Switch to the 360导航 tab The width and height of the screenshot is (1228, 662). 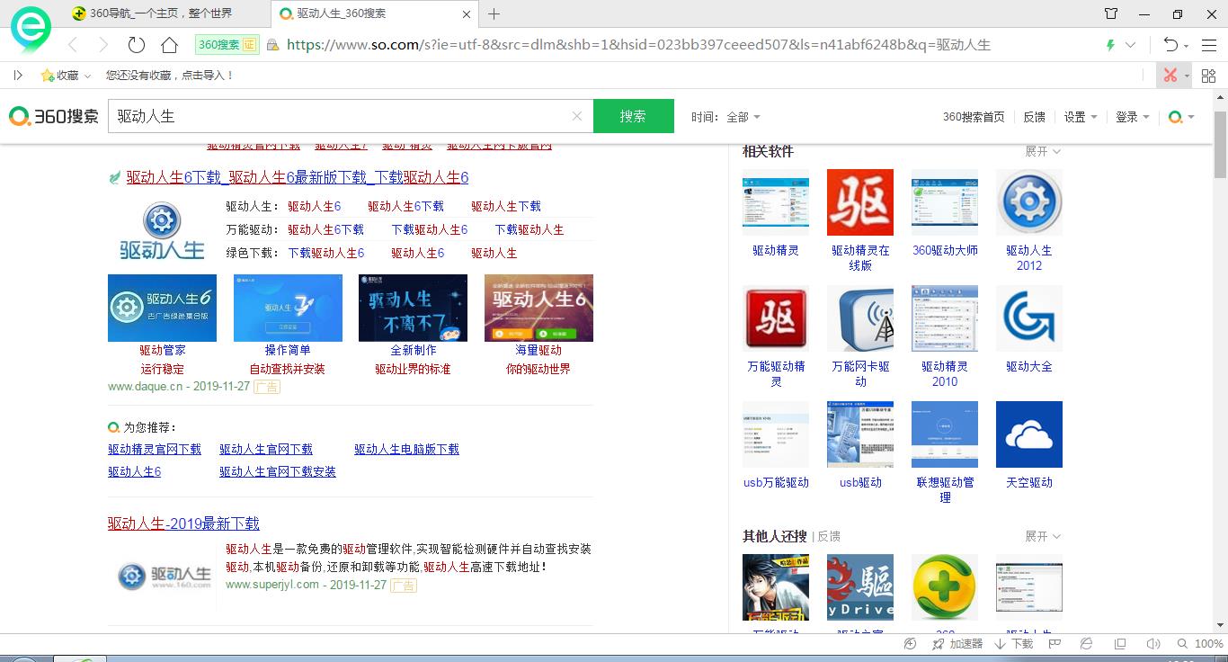(153, 13)
